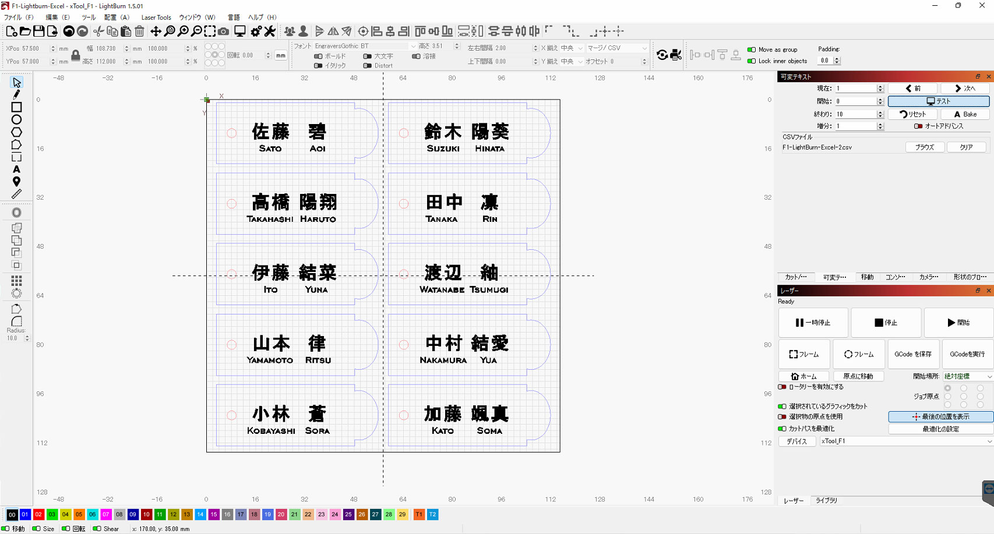Select the Create Text tool
The height and width of the screenshot is (534, 994).
16,169
